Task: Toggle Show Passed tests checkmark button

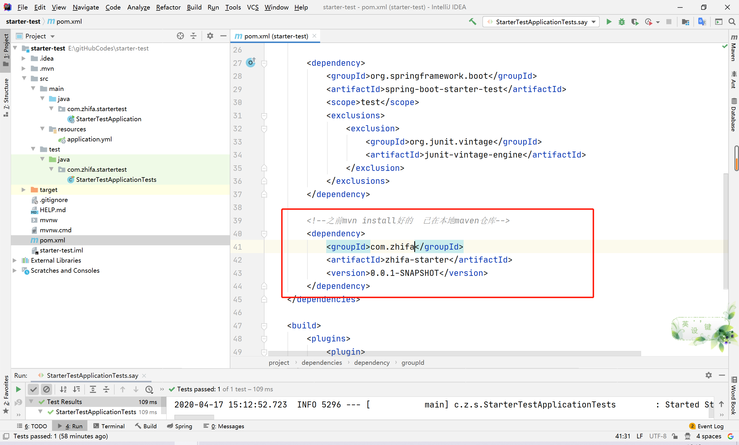Action: click(x=33, y=389)
